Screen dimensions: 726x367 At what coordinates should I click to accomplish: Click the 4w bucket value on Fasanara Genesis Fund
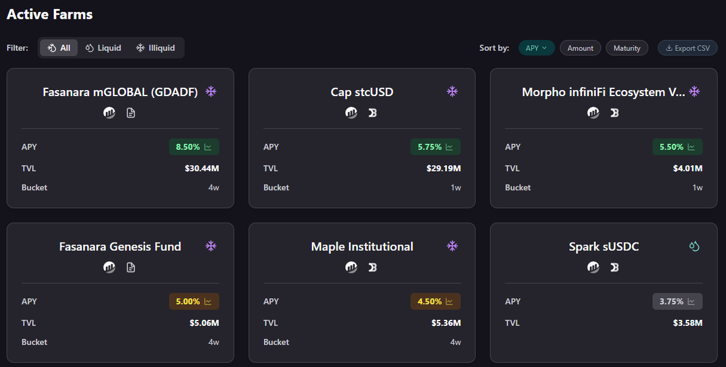pyautogui.click(x=214, y=342)
